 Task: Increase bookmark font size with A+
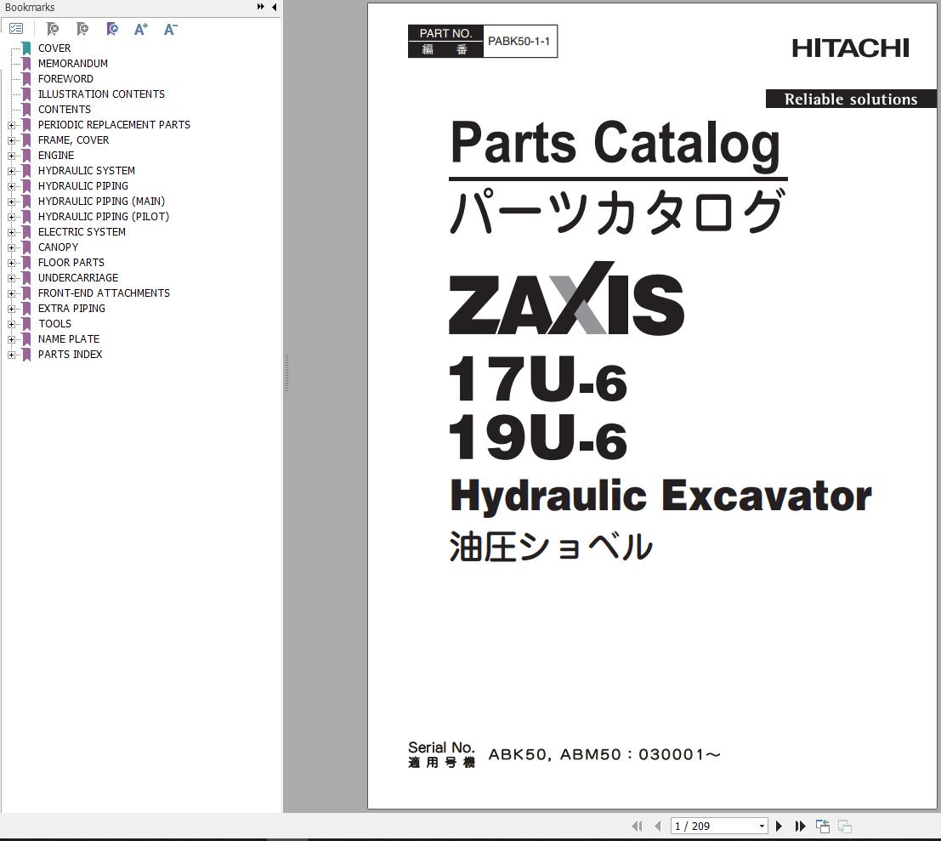tap(141, 29)
